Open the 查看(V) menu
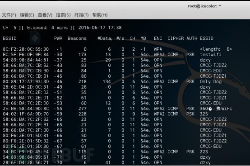The width and height of the screenshot is (250, 166). tap(45, 15)
